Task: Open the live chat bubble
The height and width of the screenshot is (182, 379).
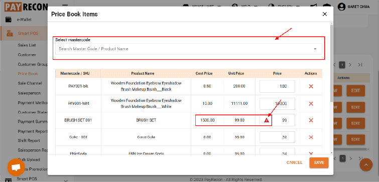Action: pyautogui.click(x=16, y=167)
